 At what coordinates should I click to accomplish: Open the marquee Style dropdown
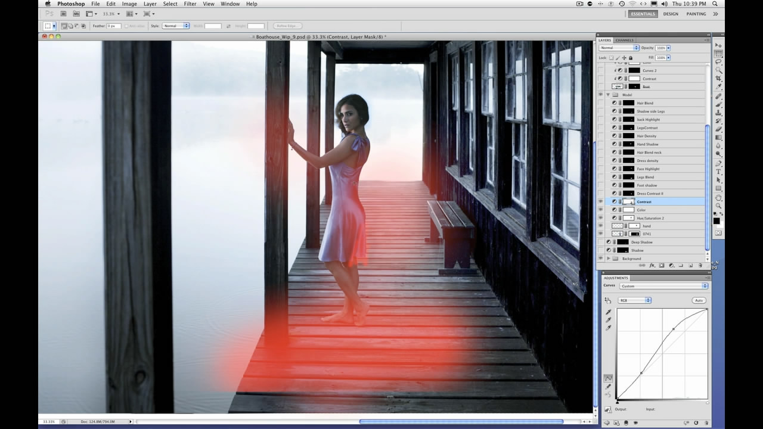click(176, 26)
